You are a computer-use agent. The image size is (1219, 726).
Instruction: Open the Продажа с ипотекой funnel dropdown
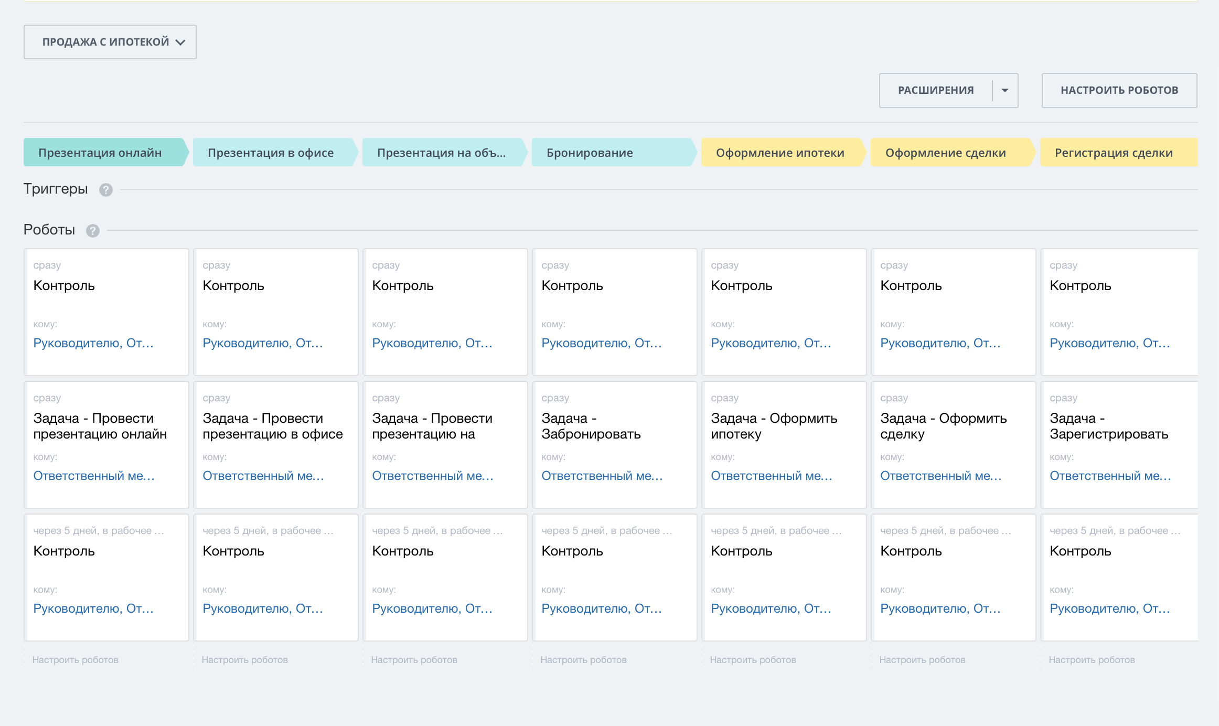point(110,42)
